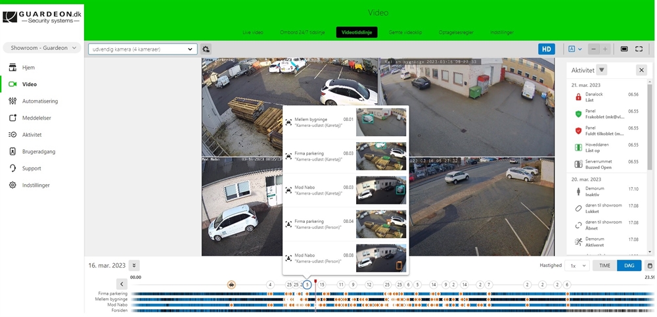Click the Mod Nabo recording track
The image size is (657, 317).
(392, 305)
